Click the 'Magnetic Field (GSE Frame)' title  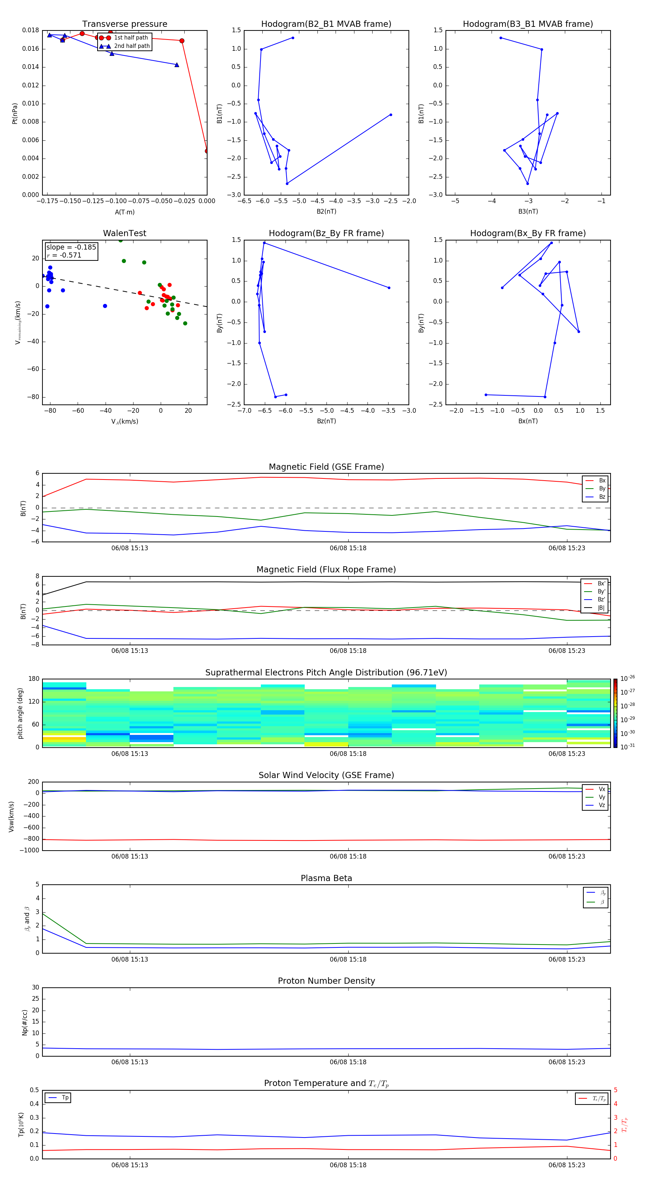click(x=326, y=467)
